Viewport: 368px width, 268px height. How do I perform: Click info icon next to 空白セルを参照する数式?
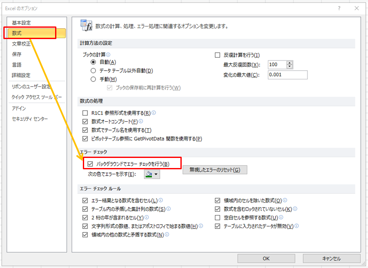pos(281,217)
